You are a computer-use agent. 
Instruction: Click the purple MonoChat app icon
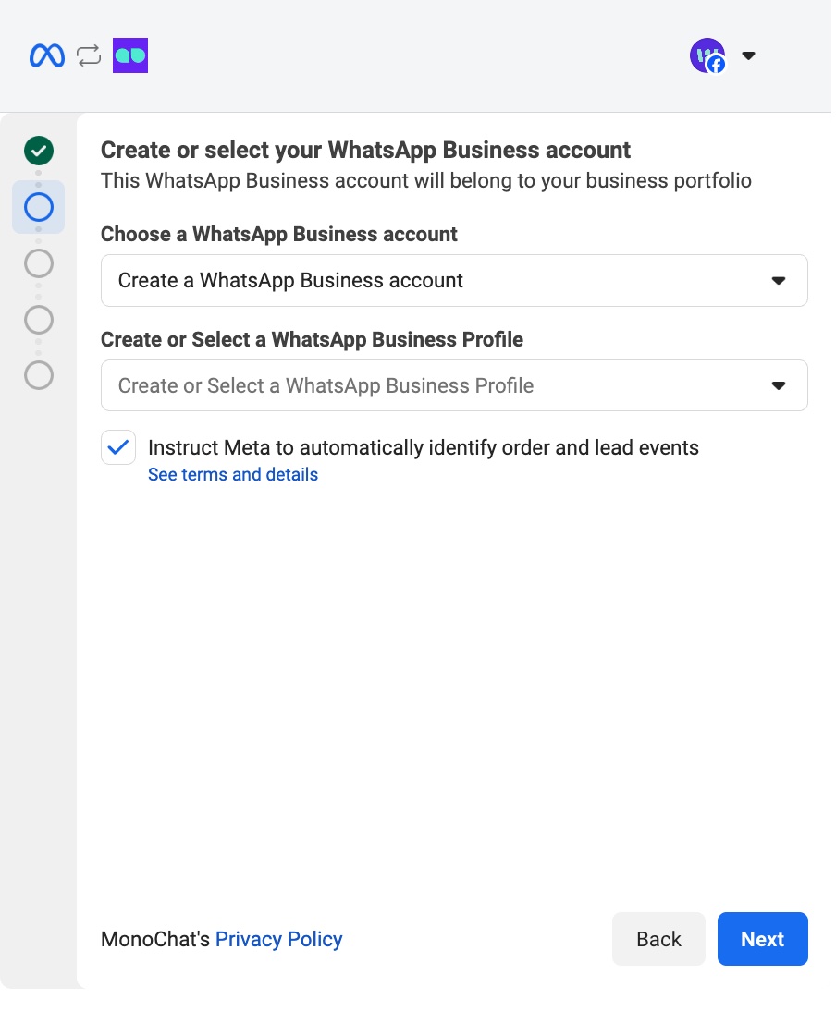coord(129,55)
